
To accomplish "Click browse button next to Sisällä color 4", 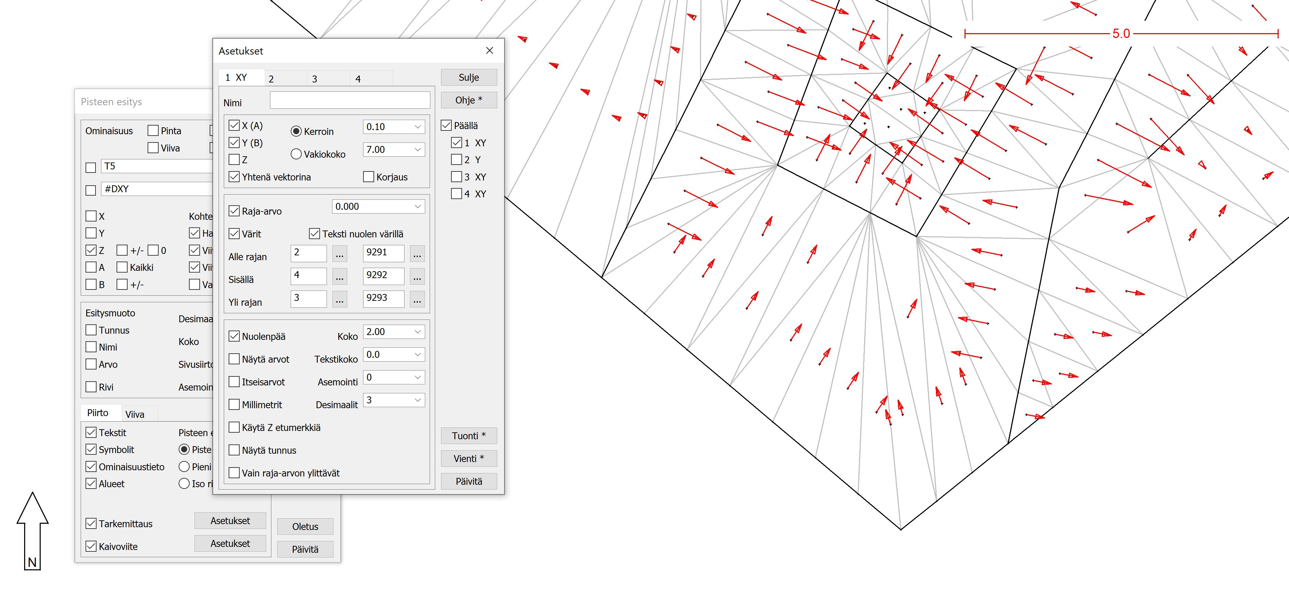I will click(x=339, y=276).
